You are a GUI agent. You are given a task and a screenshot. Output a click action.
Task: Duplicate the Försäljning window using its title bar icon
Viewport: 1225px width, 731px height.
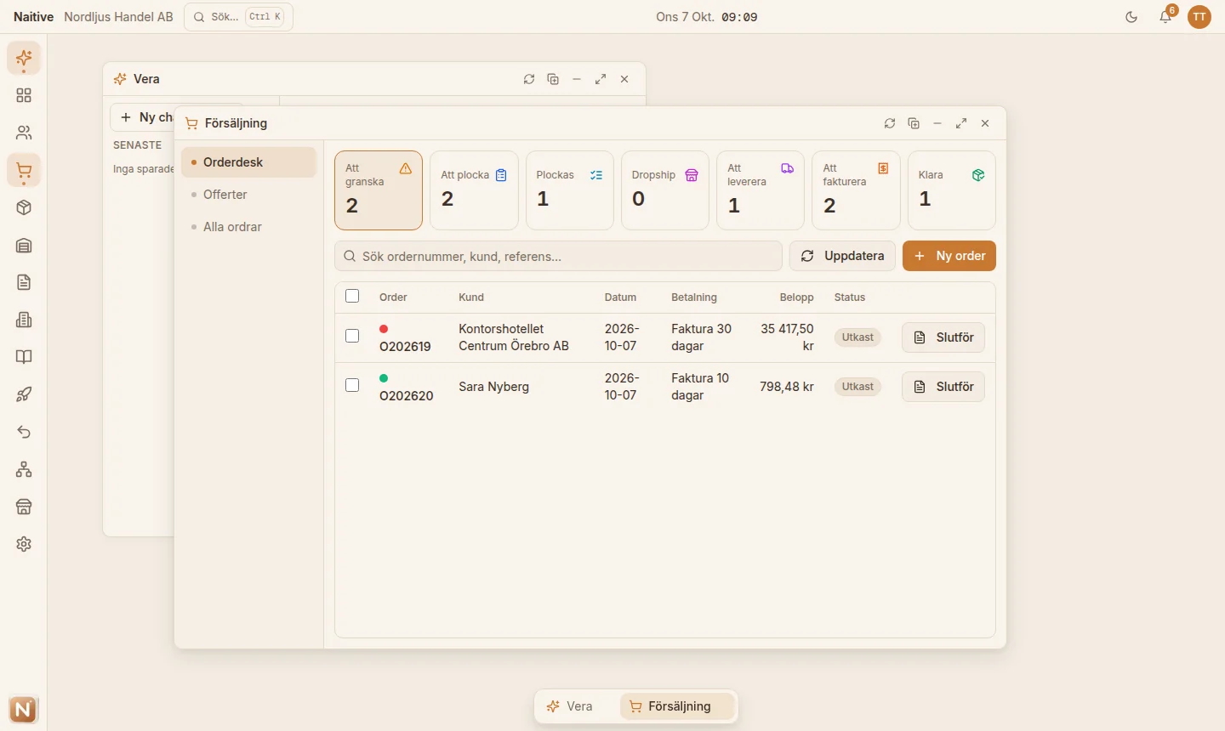coord(914,123)
